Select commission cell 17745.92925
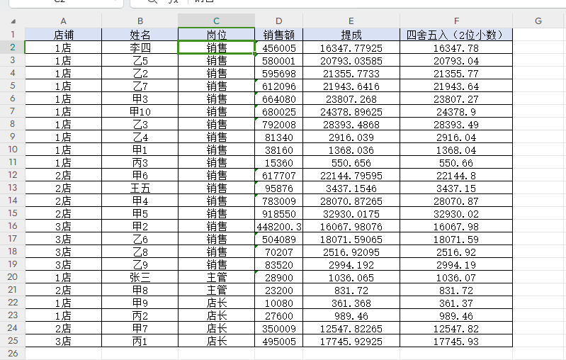 pos(351,342)
